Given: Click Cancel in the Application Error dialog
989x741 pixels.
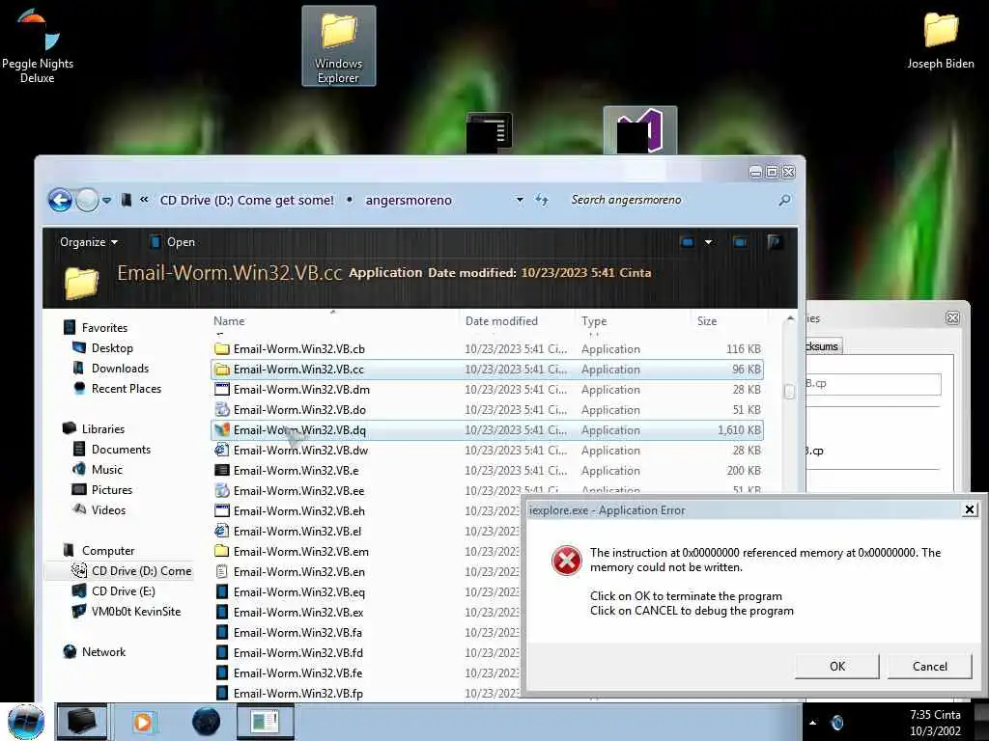Looking at the screenshot, I should coord(930,666).
